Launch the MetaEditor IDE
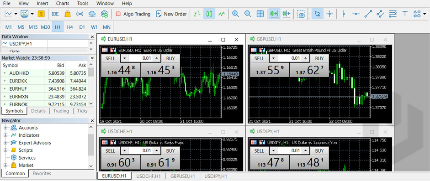Screen dimensions: 430x181 coord(55,14)
